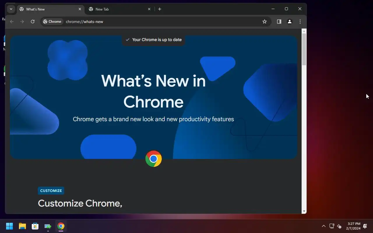373x233 pixels.
Task: Open Microsoft Store from taskbar
Action: click(x=35, y=226)
